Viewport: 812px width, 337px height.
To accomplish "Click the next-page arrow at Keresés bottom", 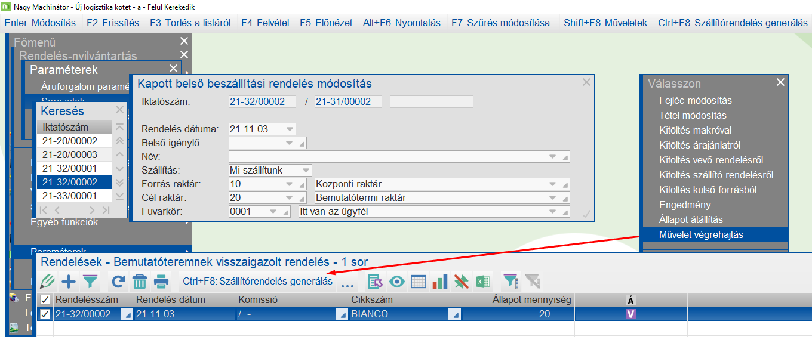I will (x=92, y=210).
